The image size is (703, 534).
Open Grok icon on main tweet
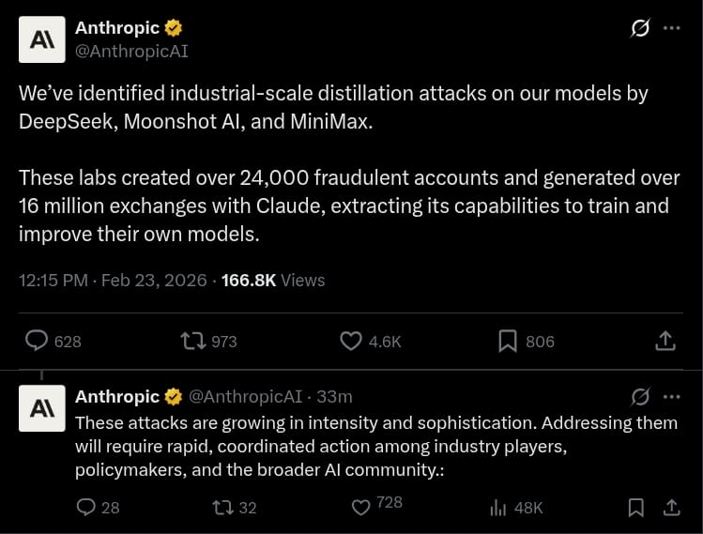[x=639, y=28]
